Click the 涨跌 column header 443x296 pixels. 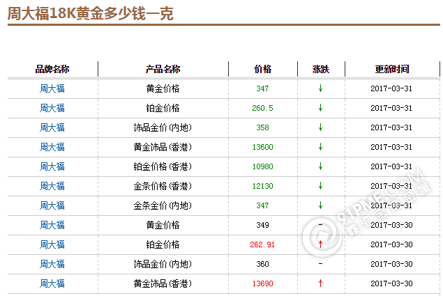pos(321,69)
